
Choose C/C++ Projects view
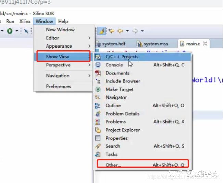click(143, 57)
